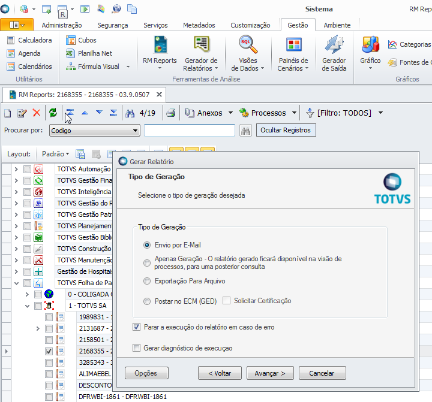
Task: Click the Procurar por search text field
Action: coord(189,131)
